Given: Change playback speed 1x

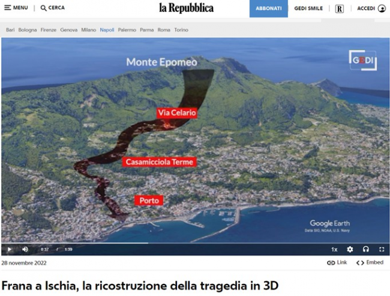Looking at the screenshot, I should [334, 249].
